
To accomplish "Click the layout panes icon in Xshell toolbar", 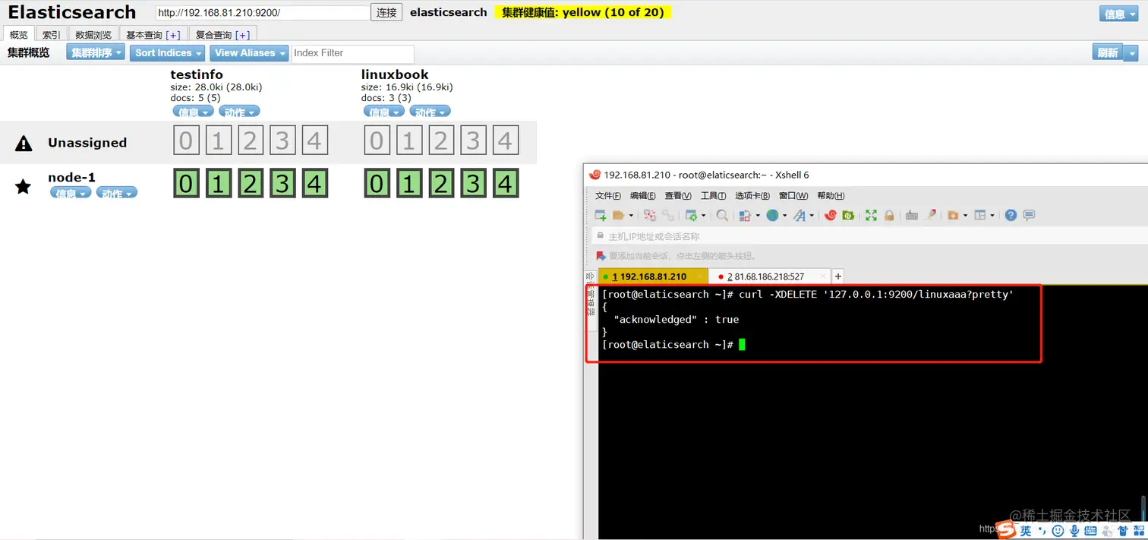I will 980,216.
